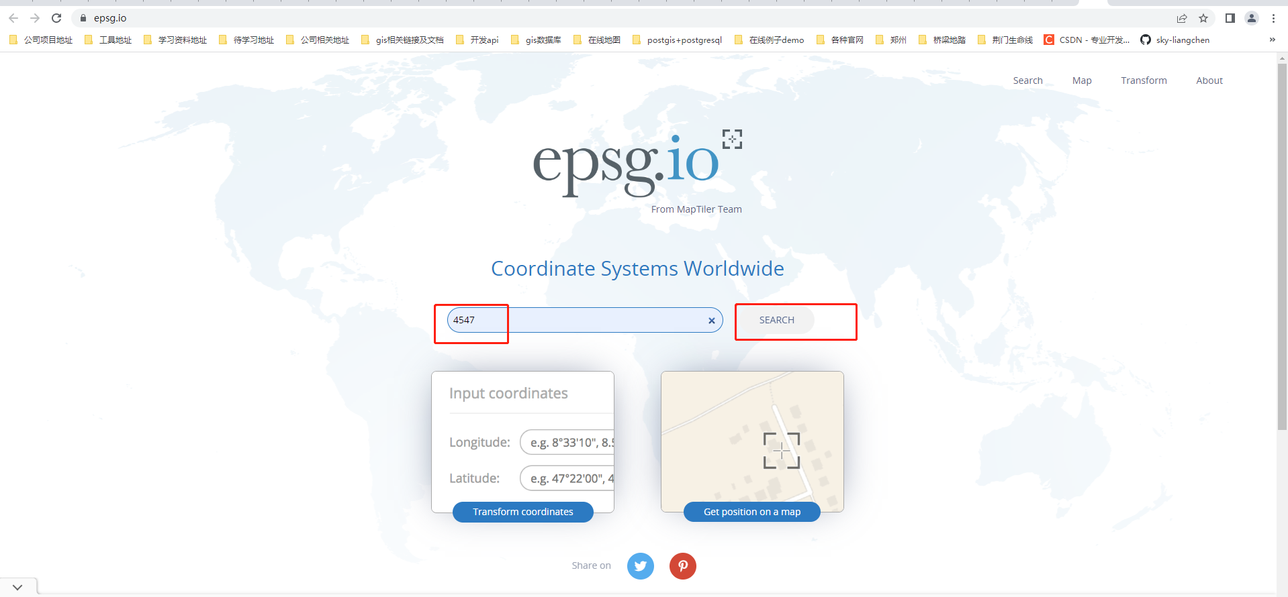Screen dimensions: 1288x597
Task: Click the Latitude input field
Action: [567, 478]
